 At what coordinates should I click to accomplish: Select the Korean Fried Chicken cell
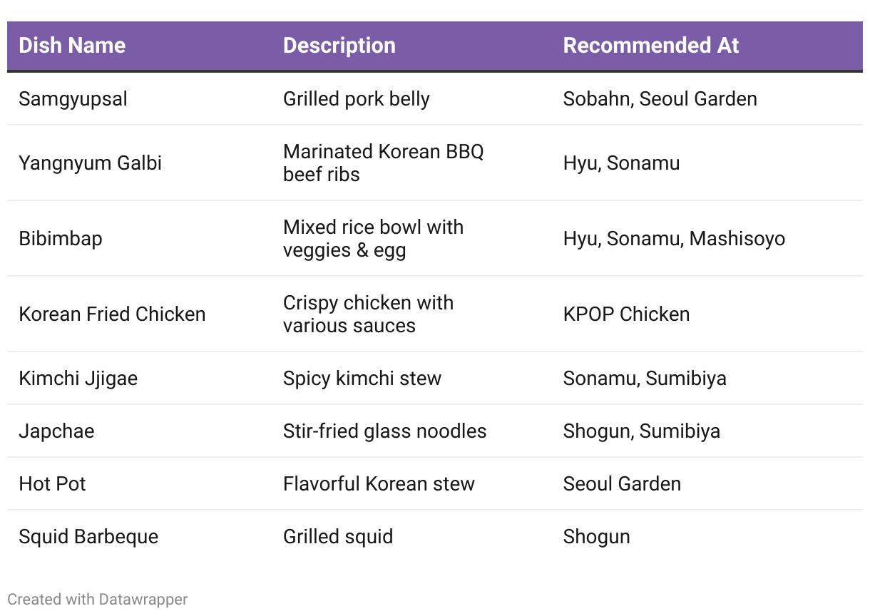pyautogui.click(x=112, y=314)
